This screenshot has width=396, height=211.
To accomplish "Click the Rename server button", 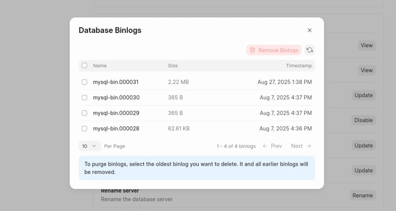I will coord(362,196).
